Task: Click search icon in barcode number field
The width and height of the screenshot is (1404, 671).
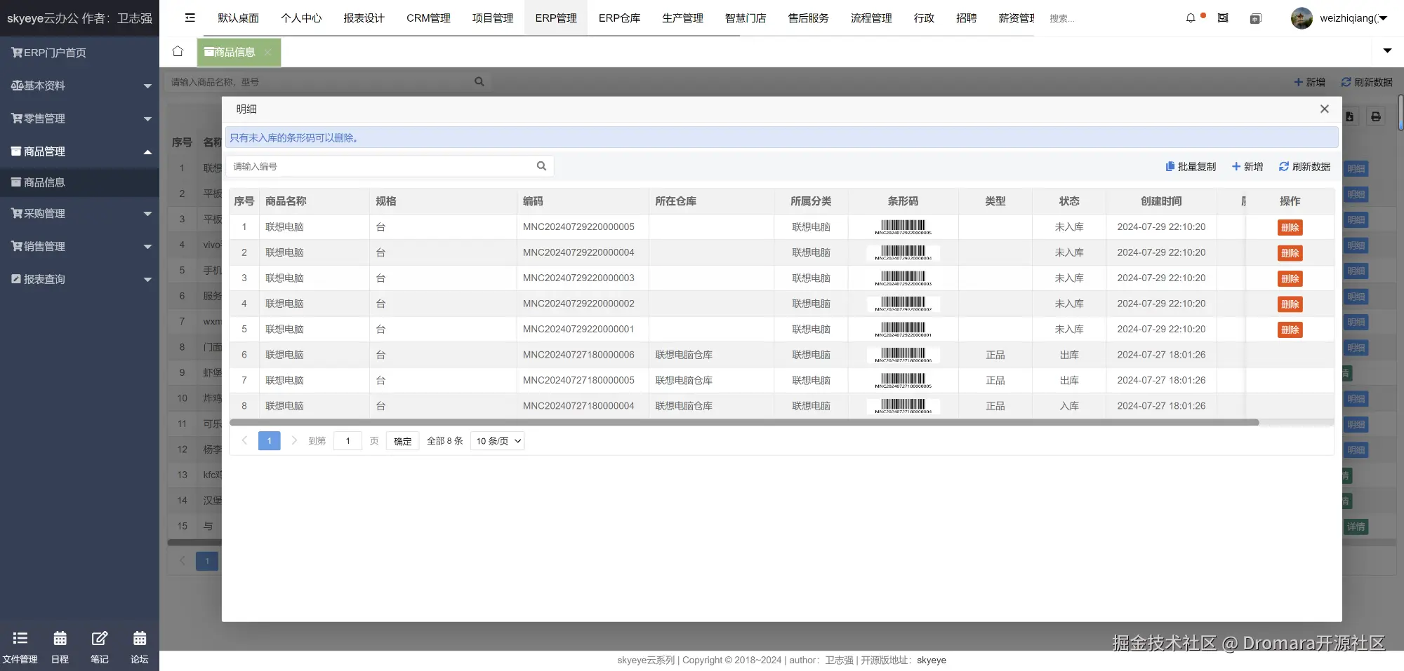Action: 541,166
